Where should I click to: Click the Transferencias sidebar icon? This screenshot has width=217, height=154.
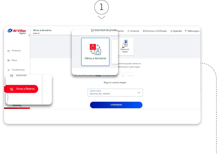(9, 70)
